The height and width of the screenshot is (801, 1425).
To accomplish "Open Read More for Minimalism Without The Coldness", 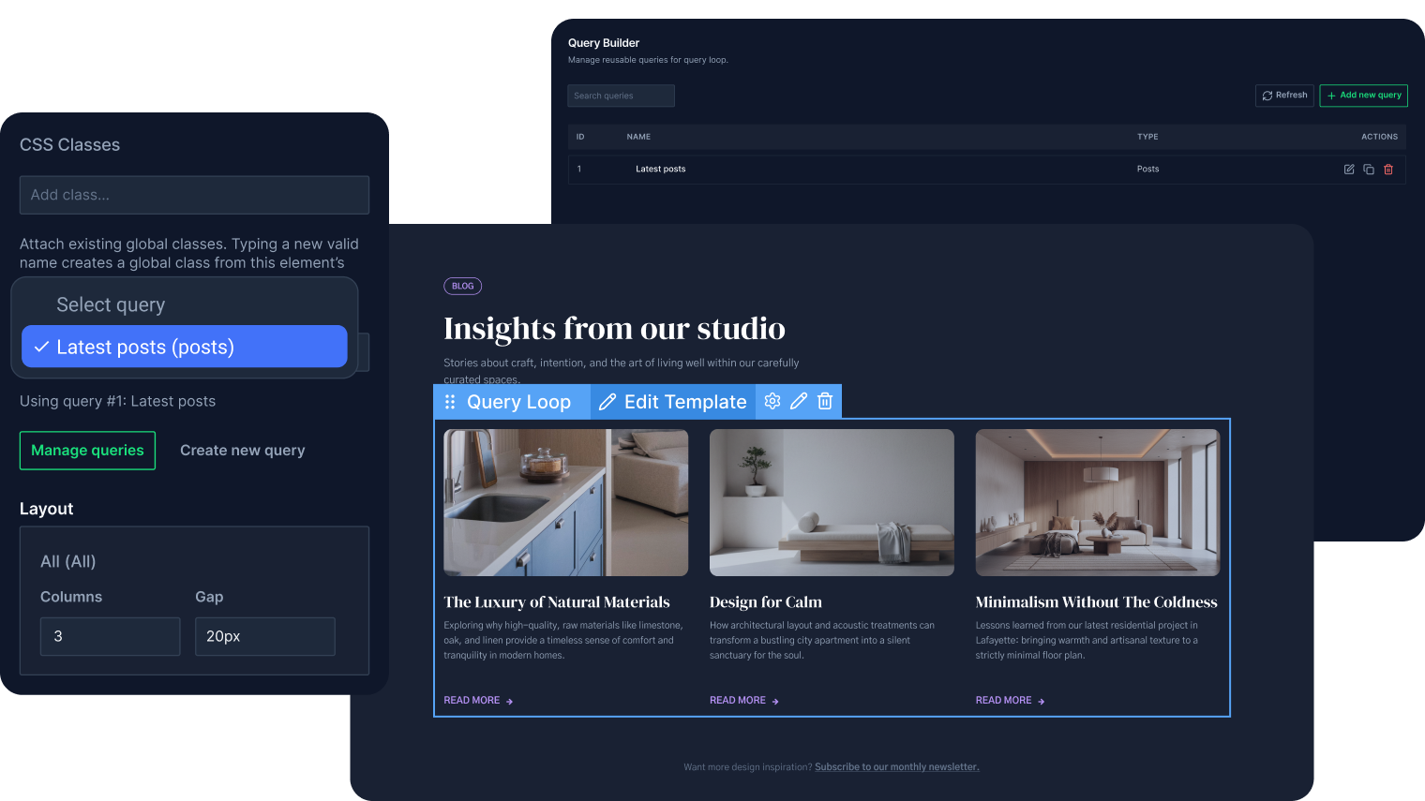I will coord(1010,701).
